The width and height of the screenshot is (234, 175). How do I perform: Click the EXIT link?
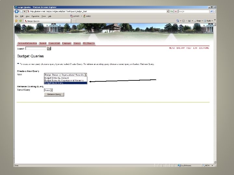tap(195, 48)
